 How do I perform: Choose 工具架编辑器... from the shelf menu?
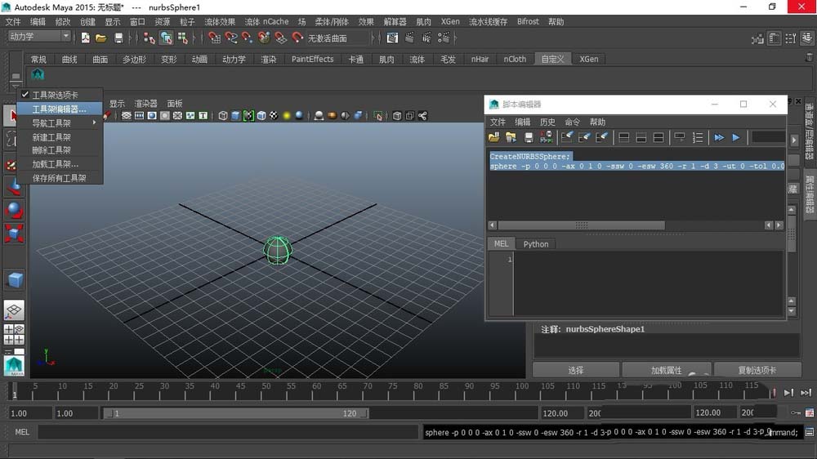click(59, 109)
